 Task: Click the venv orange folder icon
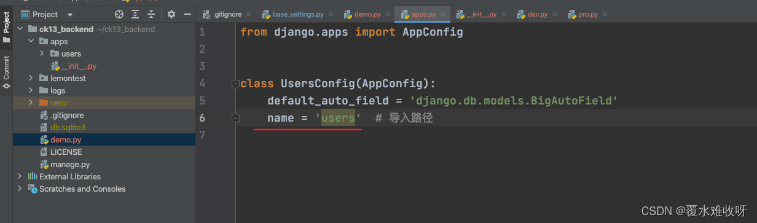click(x=44, y=103)
